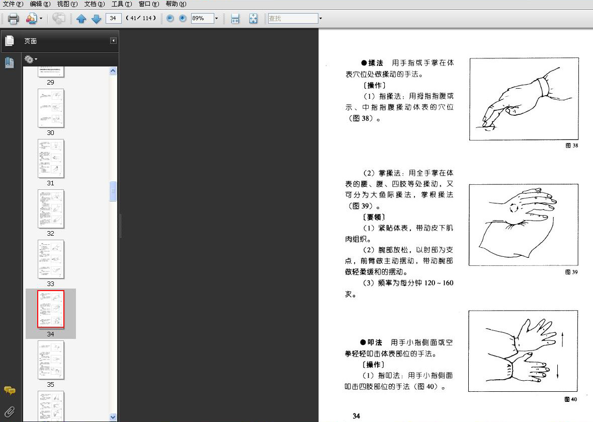593x422 pixels.
Task: Open the Comments panel icon
Action: (10, 390)
